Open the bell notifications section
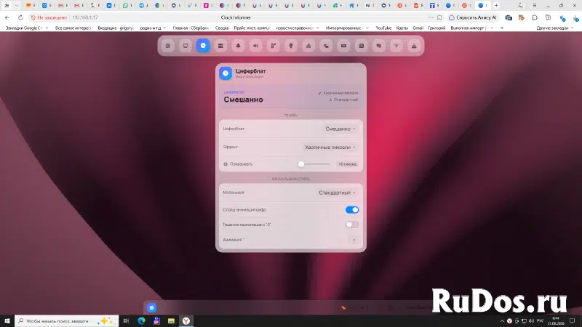Viewport: 582px width, 327px height. 239,46
